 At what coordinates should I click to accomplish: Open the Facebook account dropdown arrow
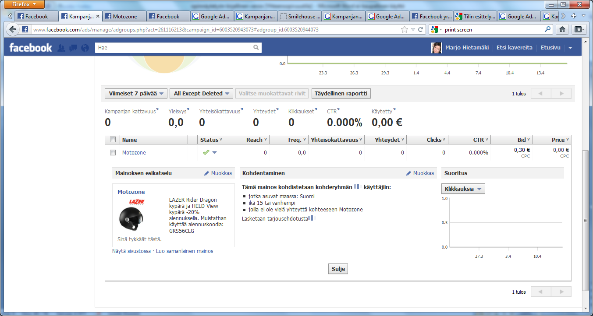pyautogui.click(x=570, y=48)
